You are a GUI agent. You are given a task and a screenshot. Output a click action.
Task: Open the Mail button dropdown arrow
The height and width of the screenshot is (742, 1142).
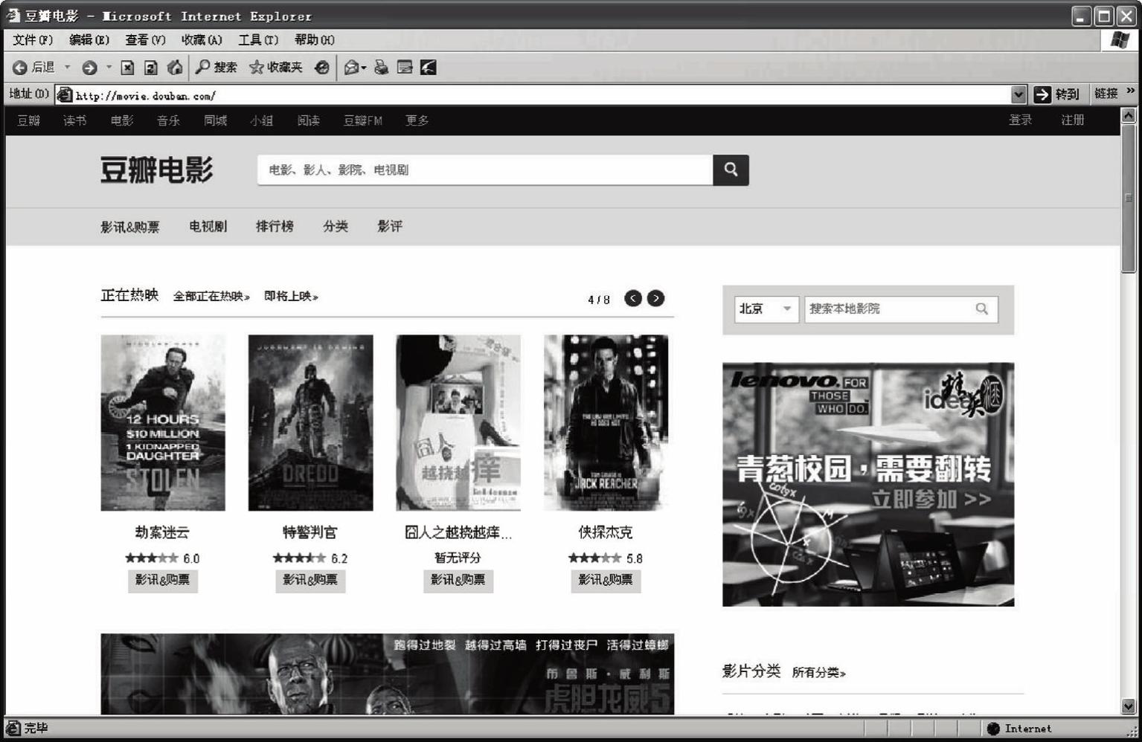pyautogui.click(x=364, y=68)
